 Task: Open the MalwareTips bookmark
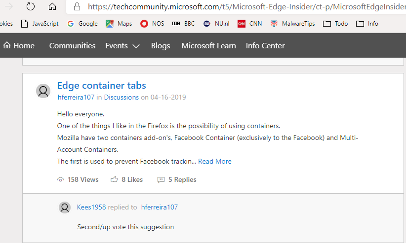click(x=293, y=24)
